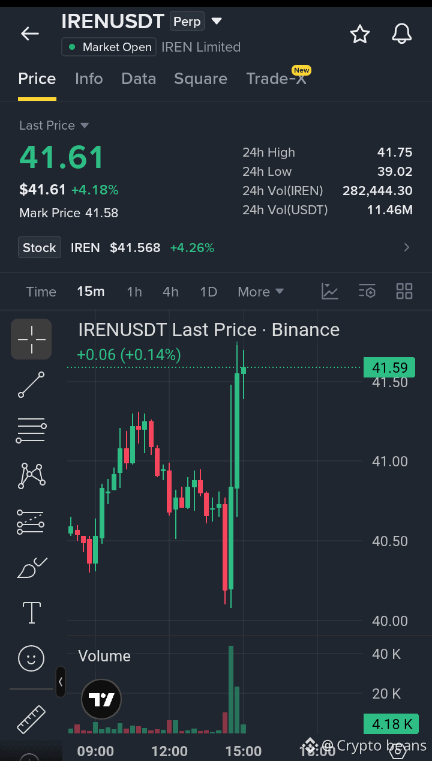Select the horizontal lines Fibonacci tool
432x761 pixels.
(x=31, y=430)
